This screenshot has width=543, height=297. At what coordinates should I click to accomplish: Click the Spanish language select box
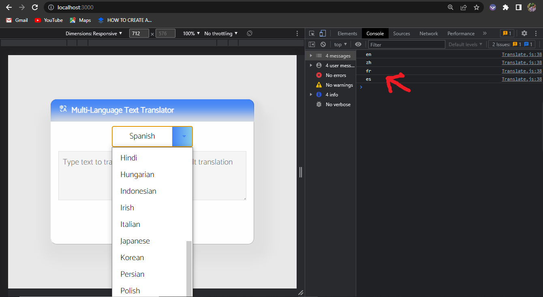coord(152,136)
